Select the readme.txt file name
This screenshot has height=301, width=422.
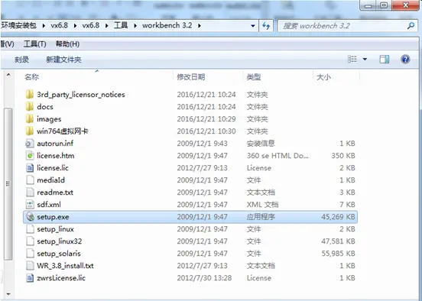(55, 193)
